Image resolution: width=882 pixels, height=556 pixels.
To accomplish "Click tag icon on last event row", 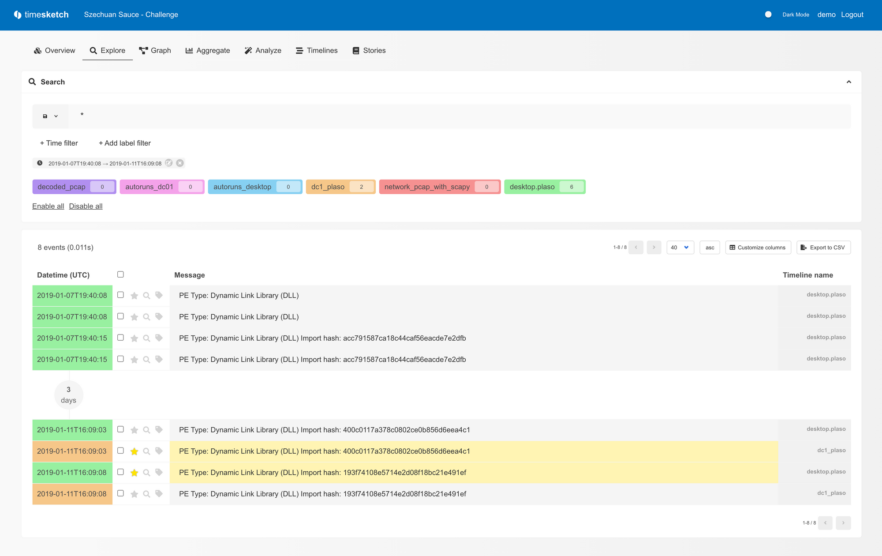I will [x=159, y=494].
